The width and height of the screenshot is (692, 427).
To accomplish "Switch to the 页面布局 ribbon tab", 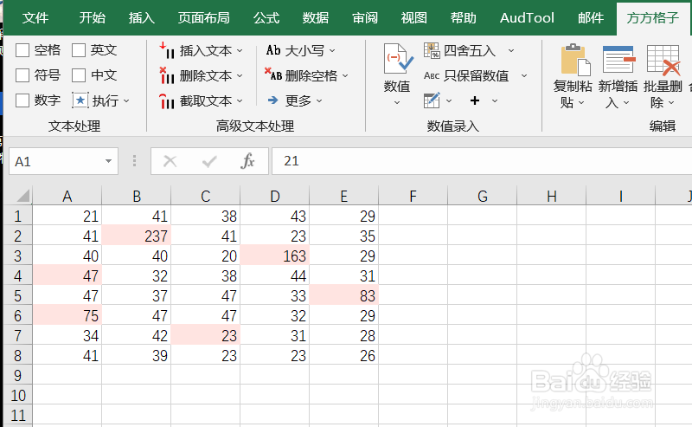I will pos(204,17).
